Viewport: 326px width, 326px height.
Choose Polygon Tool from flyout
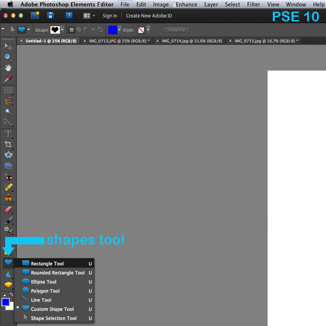pos(54,291)
